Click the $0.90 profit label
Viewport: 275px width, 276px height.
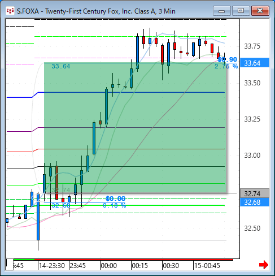coord(227,59)
